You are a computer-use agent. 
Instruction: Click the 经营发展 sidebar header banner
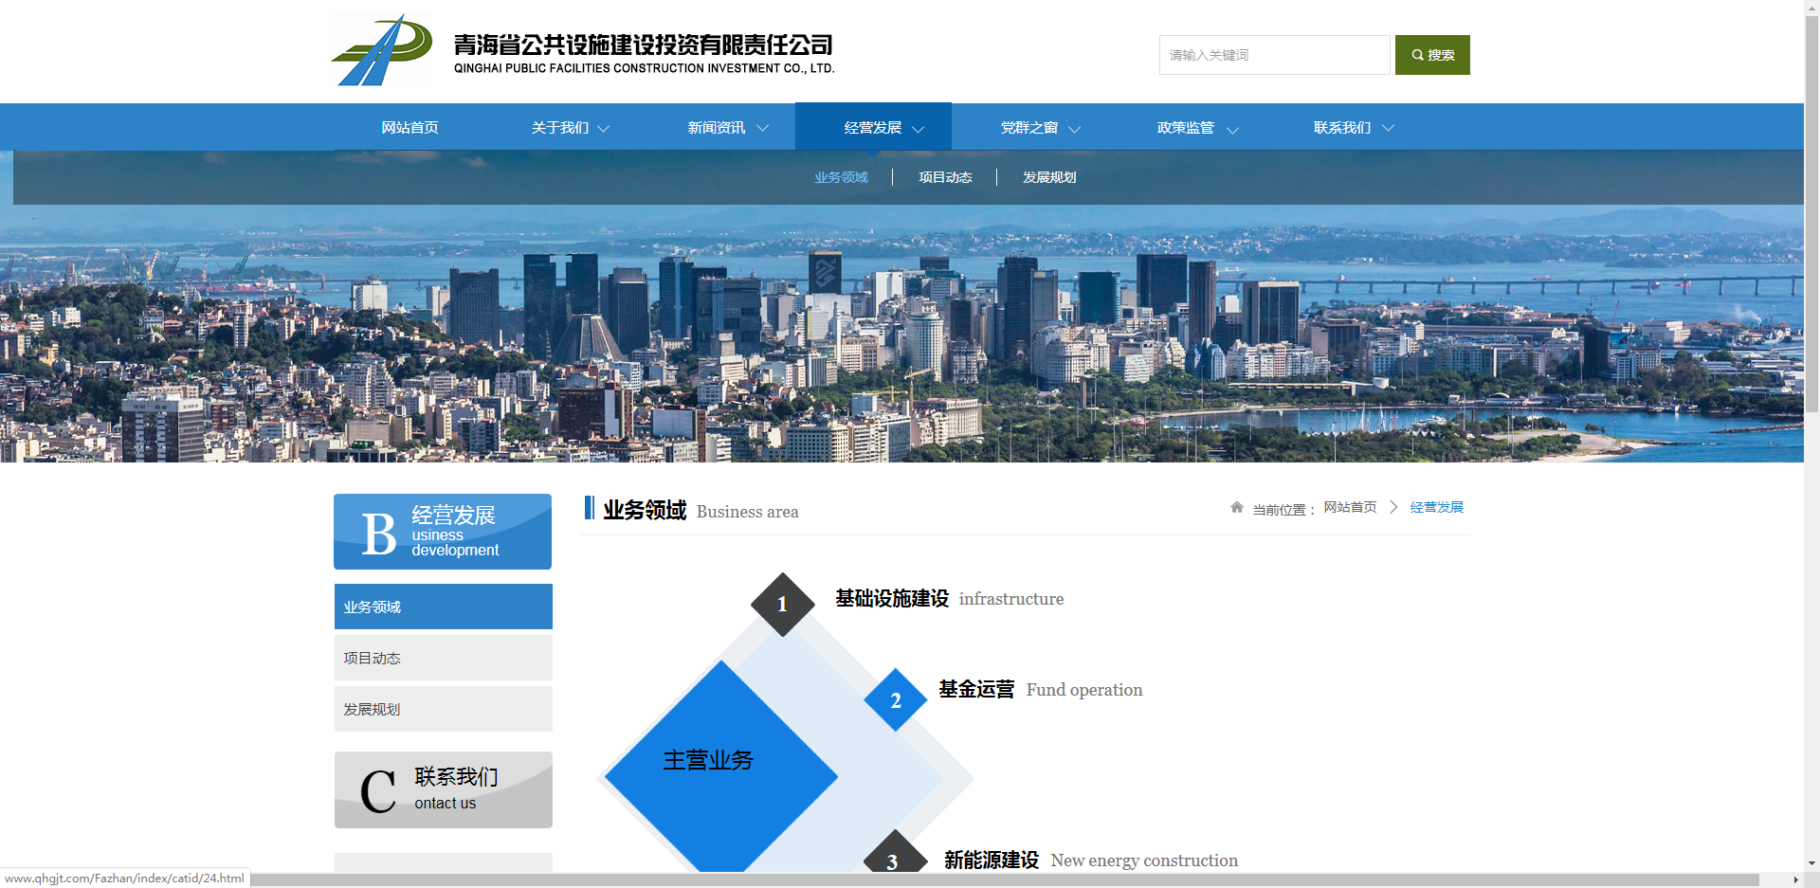coord(443,532)
